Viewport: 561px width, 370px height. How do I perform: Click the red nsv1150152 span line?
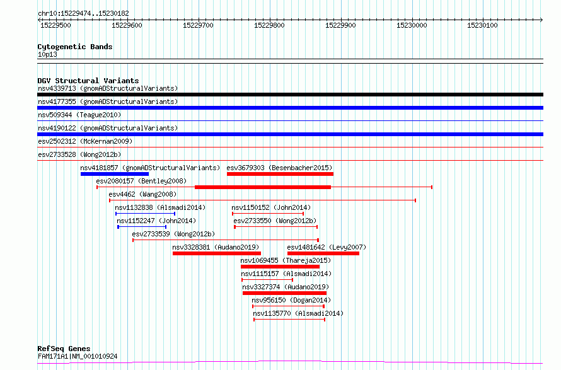(x=268, y=214)
